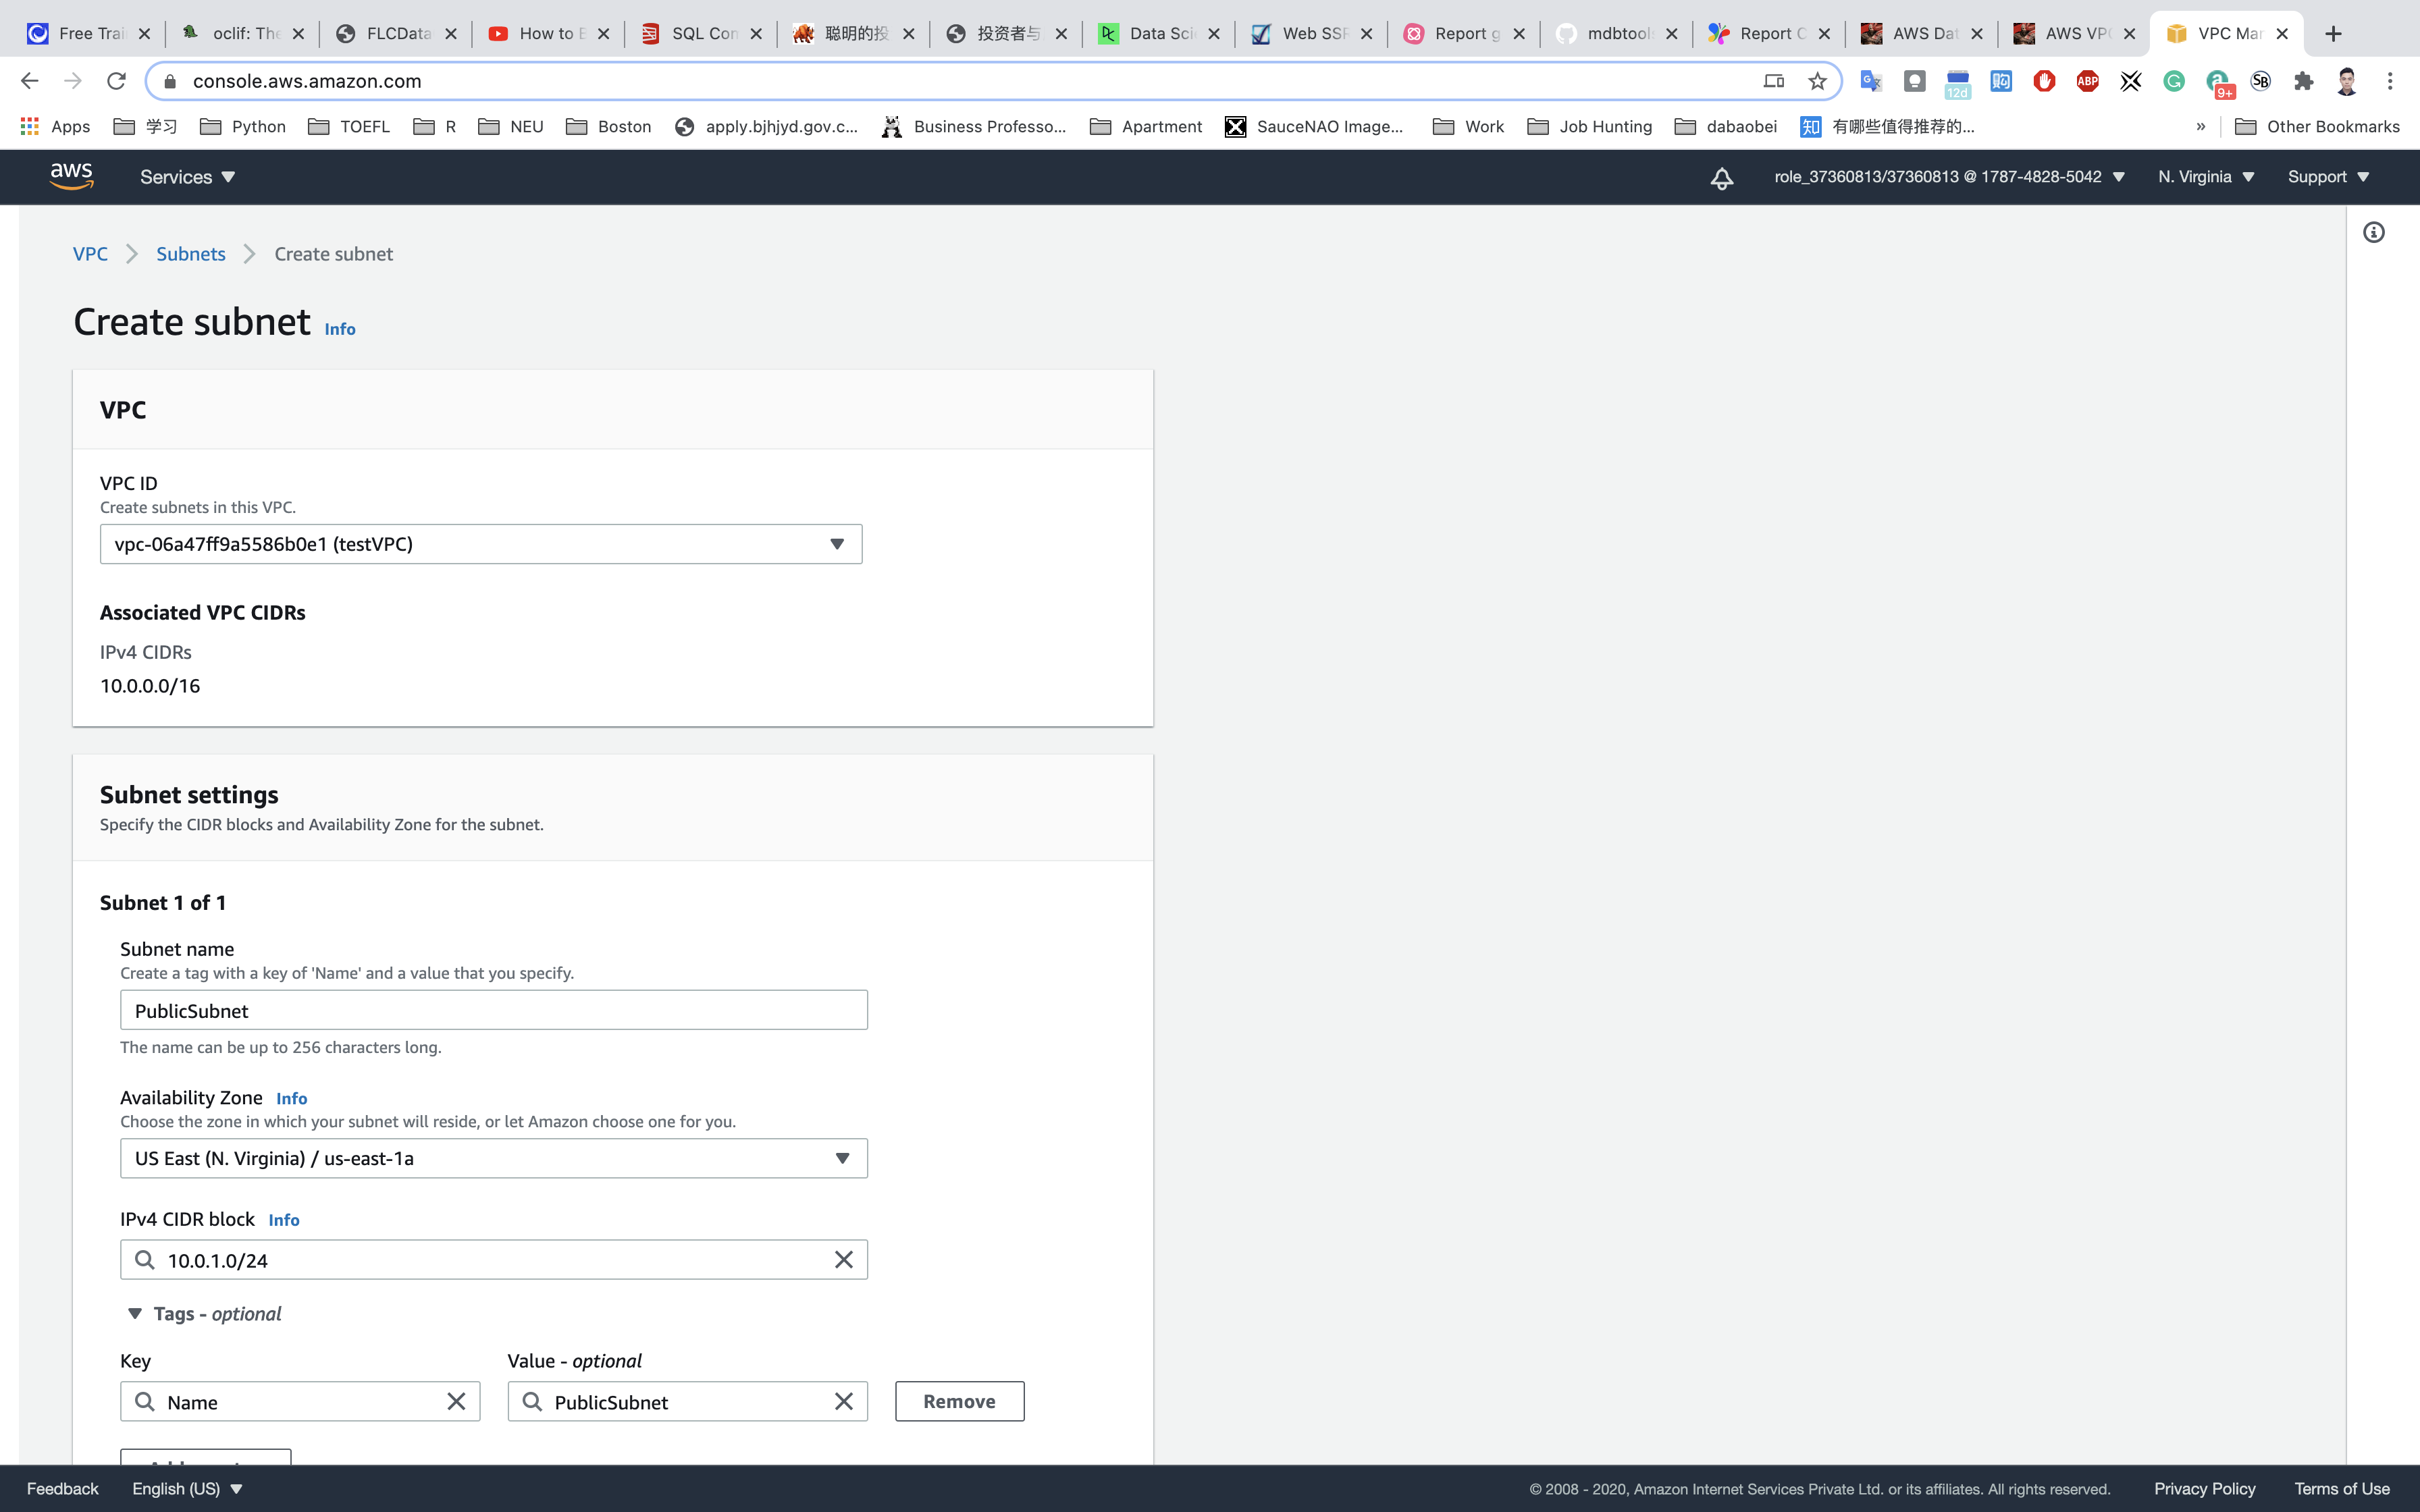
Task: Open the info panel circle icon
Action: click(2373, 233)
